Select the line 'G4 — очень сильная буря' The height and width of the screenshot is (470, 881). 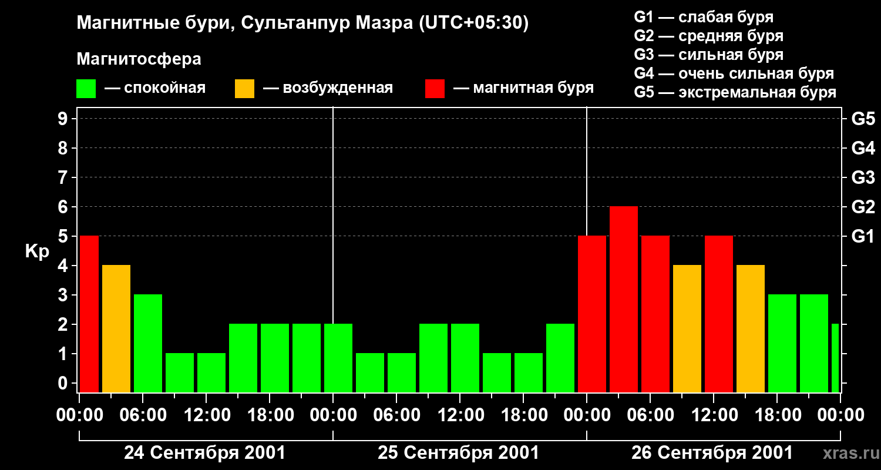pos(734,73)
